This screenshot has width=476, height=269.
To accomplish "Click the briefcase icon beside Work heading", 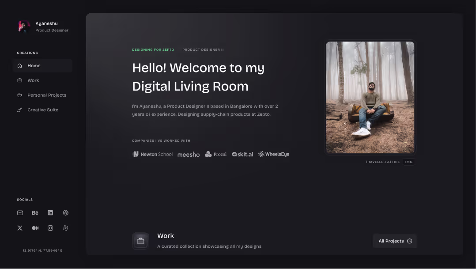I will click(x=140, y=241).
